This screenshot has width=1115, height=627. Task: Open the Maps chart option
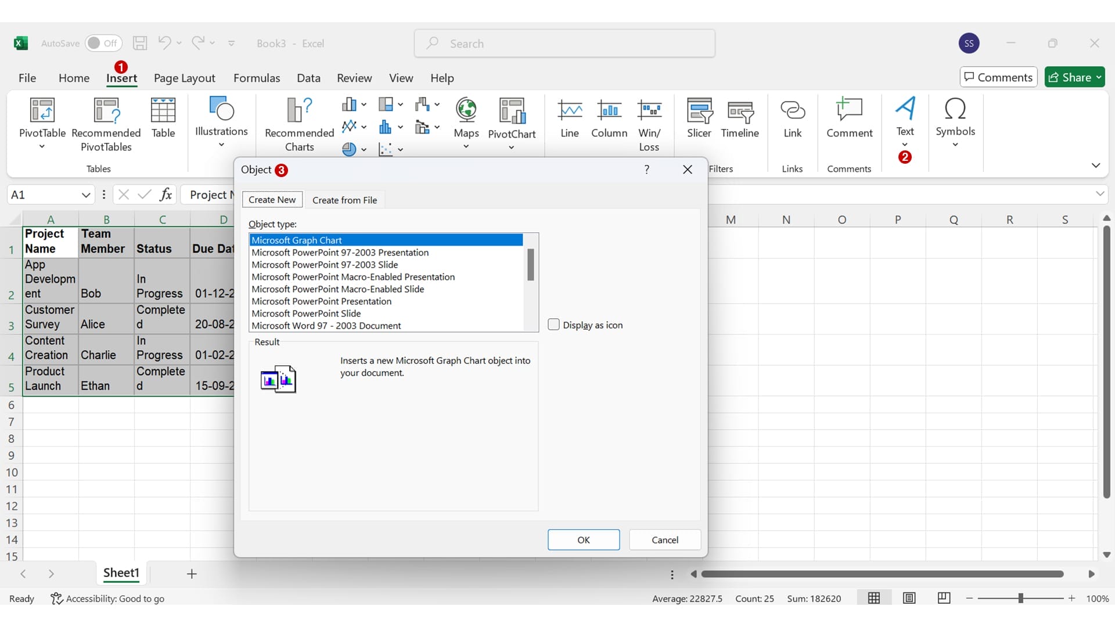466,124
